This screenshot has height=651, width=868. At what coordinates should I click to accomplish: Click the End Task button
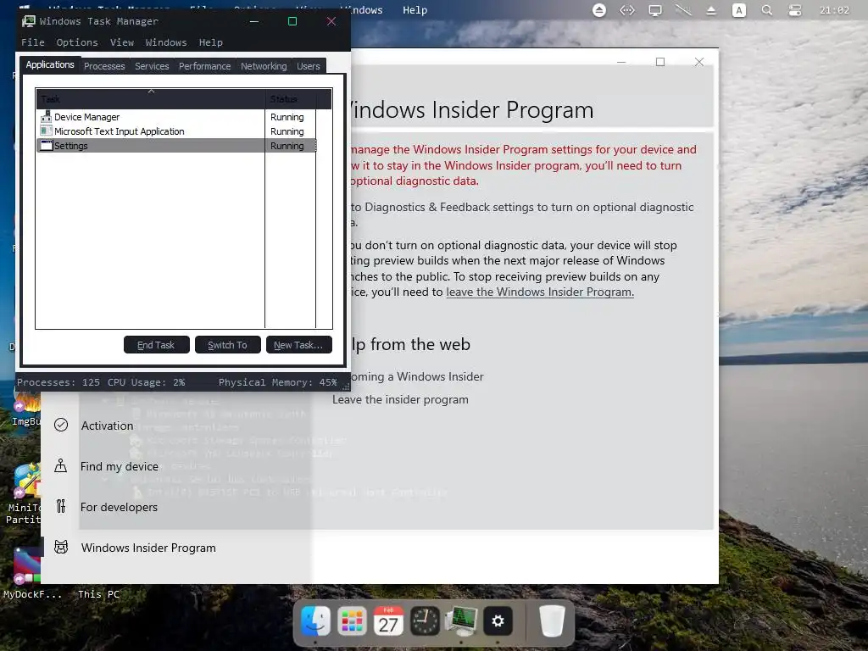pos(157,344)
